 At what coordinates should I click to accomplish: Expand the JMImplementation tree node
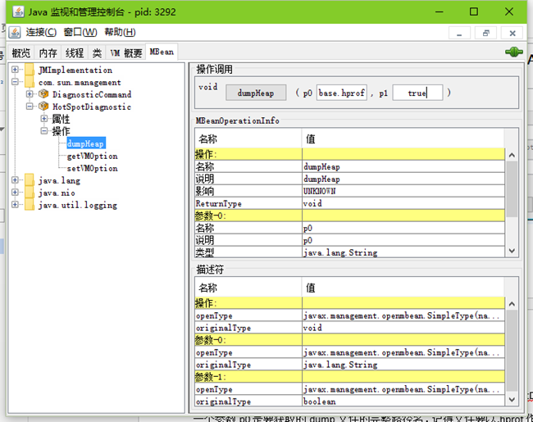[x=15, y=70]
